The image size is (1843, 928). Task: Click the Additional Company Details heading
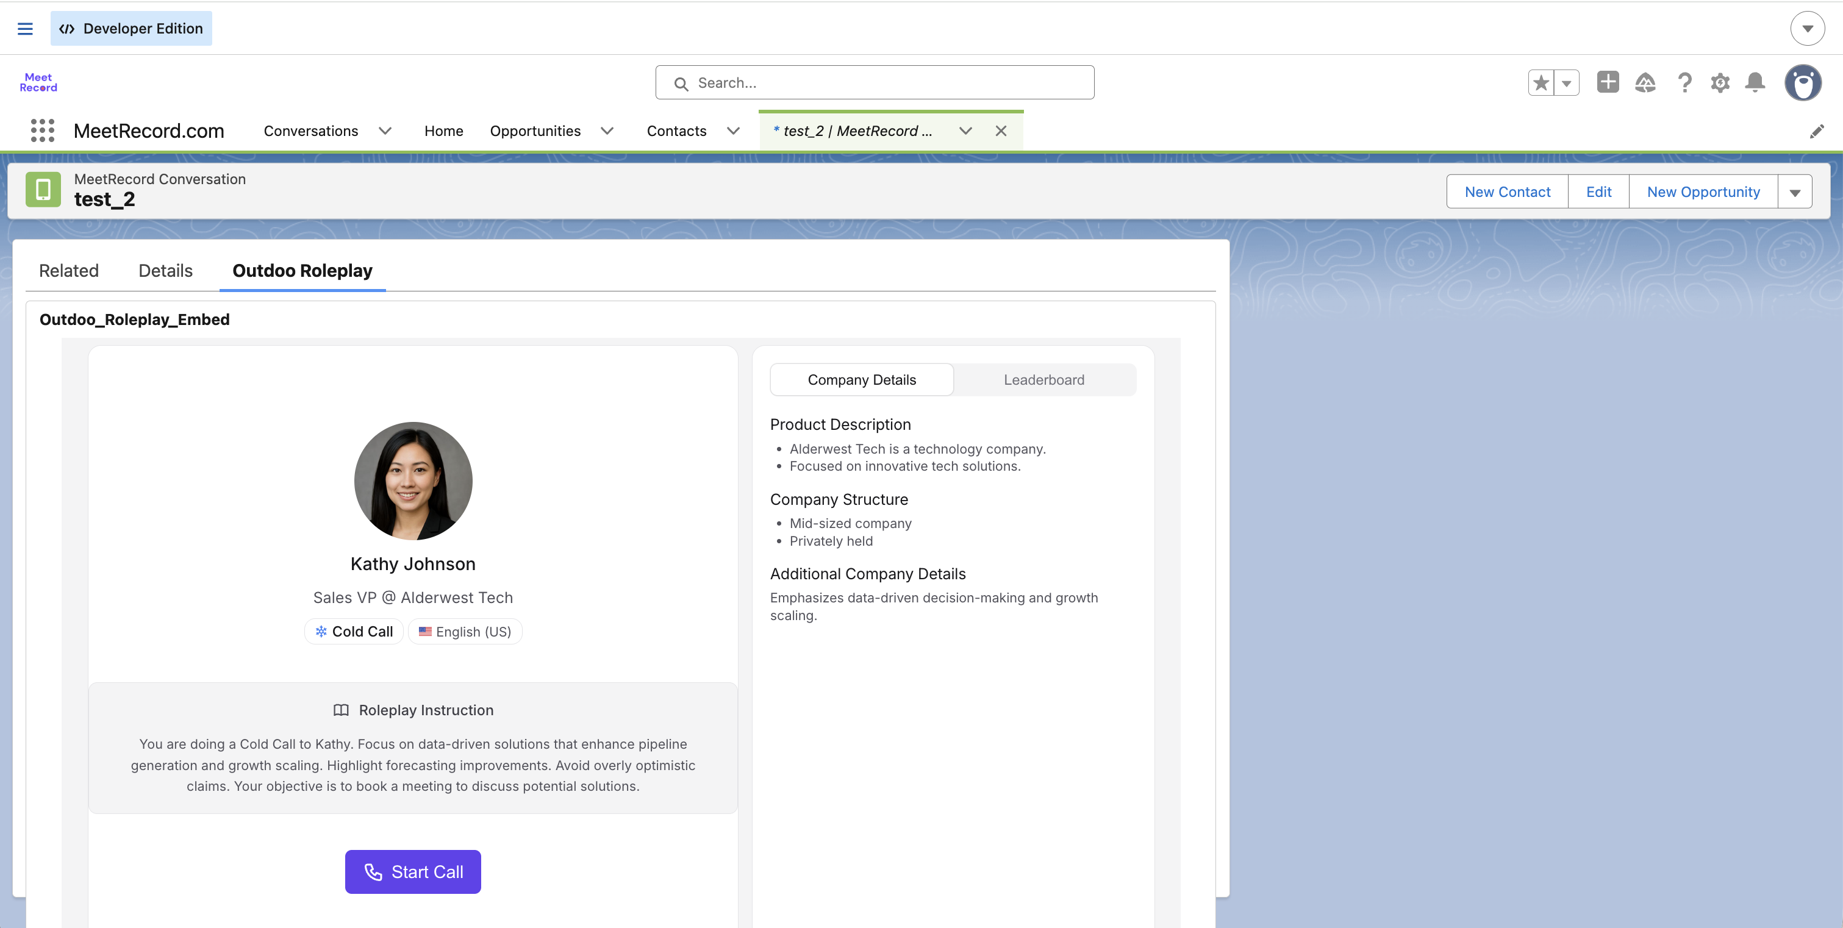tap(868, 574)
